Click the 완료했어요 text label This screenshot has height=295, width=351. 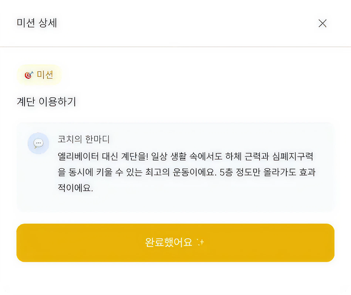pos(170,242)
